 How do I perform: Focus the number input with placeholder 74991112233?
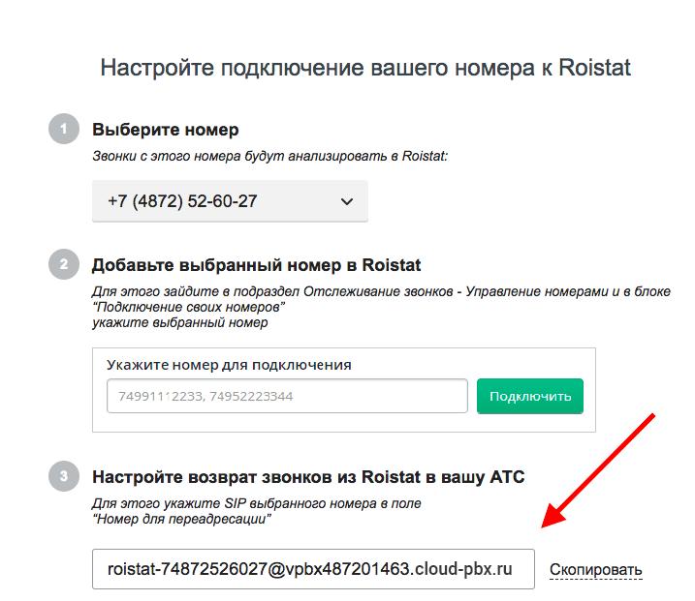tap(287, 396)
